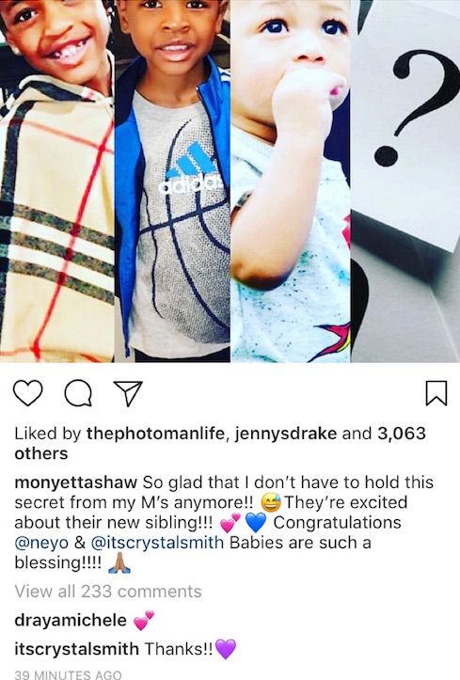Tap the Thanks!! comment text
This screenshot has width=460, height=680.
179,649
